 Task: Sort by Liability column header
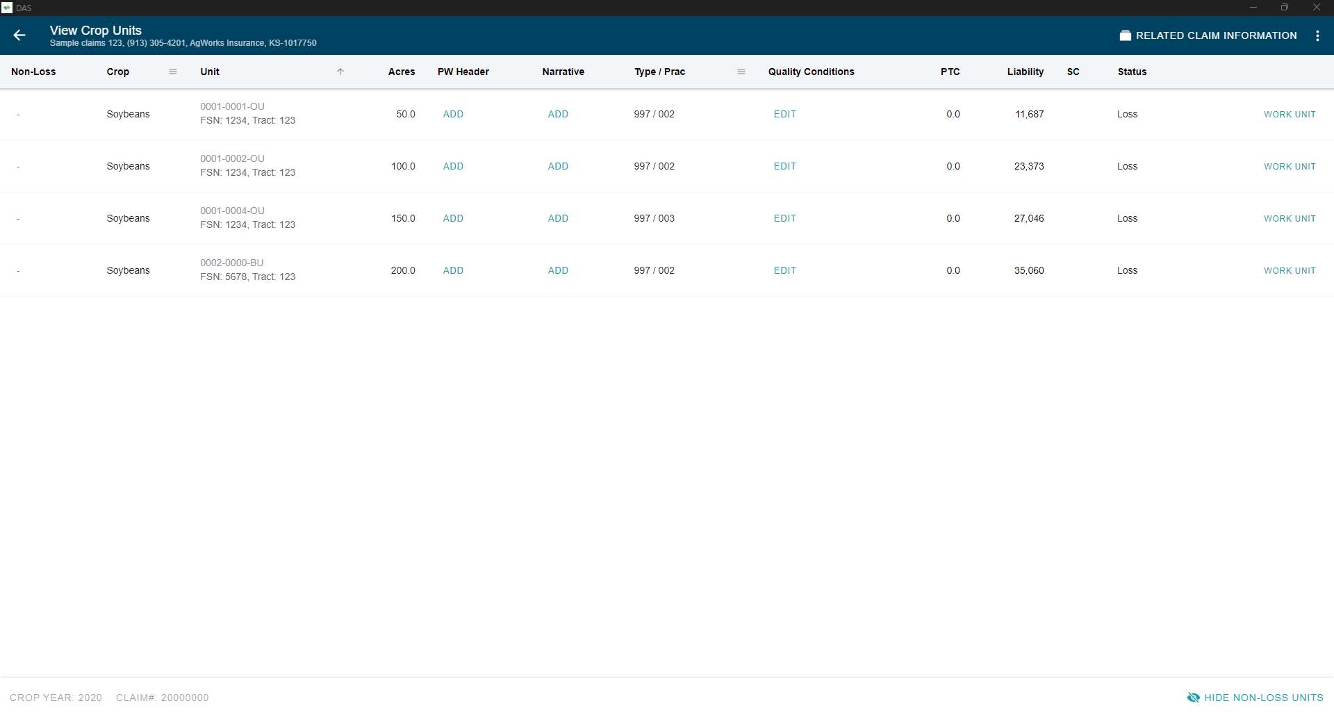(x=1026, y=72)
